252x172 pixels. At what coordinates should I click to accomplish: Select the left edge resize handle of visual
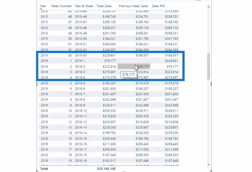(x=37, y=84)
